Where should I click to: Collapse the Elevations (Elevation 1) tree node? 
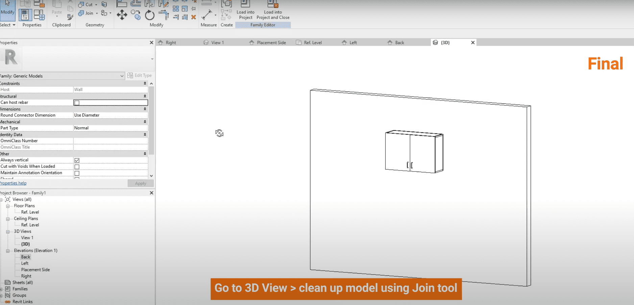pos(8,251)
